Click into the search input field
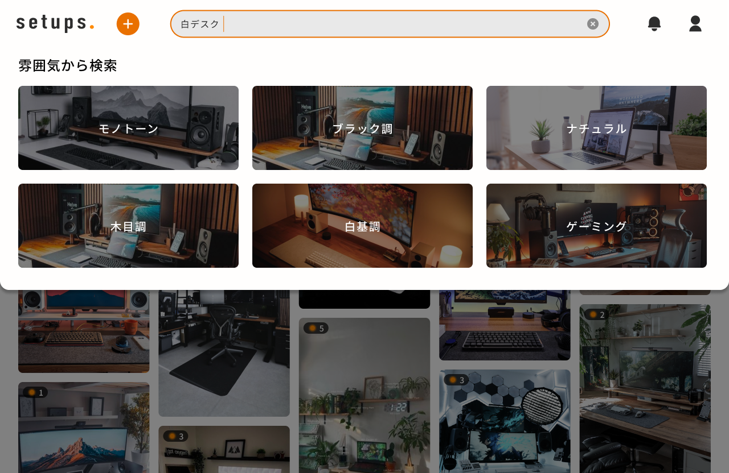This screenshot has height=473, width=729. 399,24
